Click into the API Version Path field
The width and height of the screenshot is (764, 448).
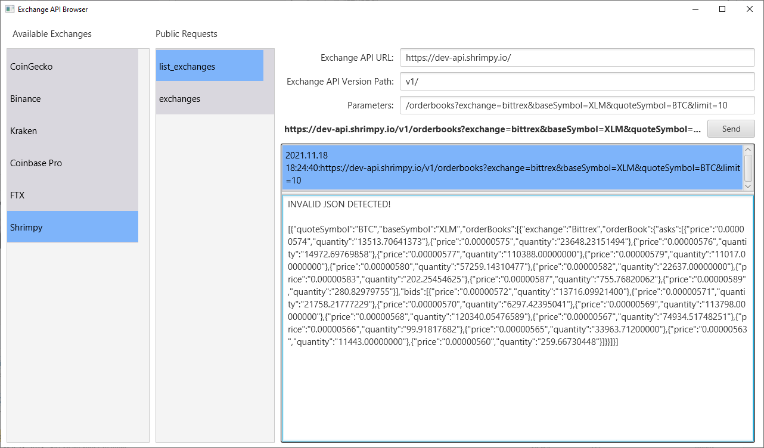pyautogui.click(x=577, y=82)
